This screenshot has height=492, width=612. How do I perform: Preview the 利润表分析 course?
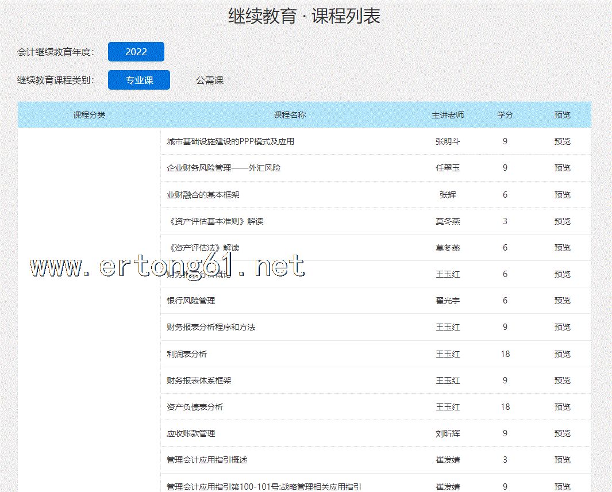pyautogui.click(x=562, y=354)
